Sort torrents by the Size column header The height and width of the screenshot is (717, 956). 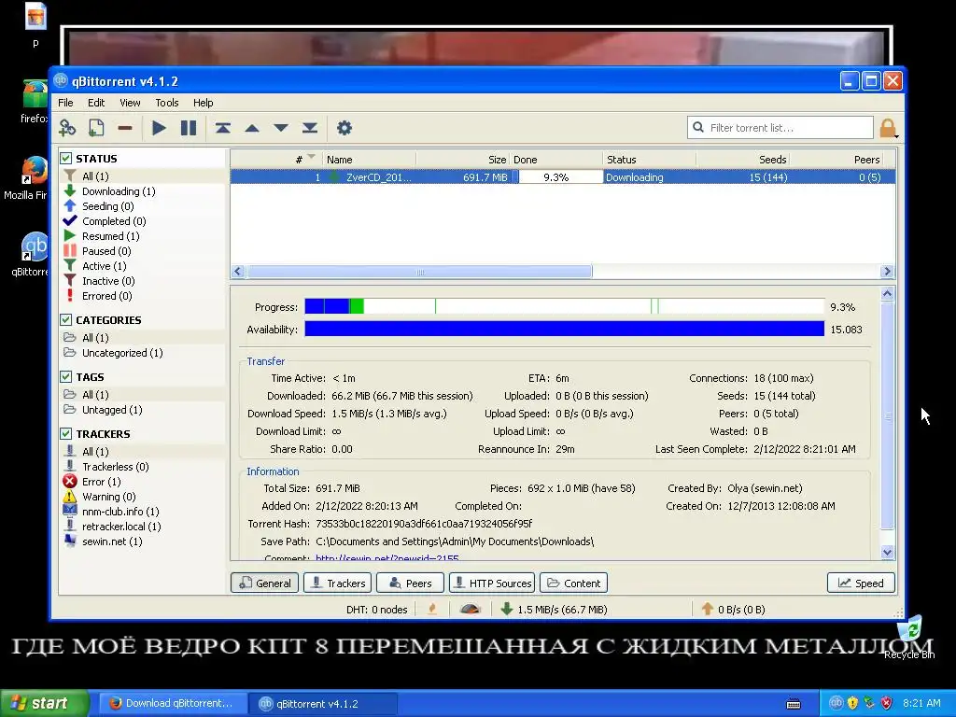coord(463,160)
